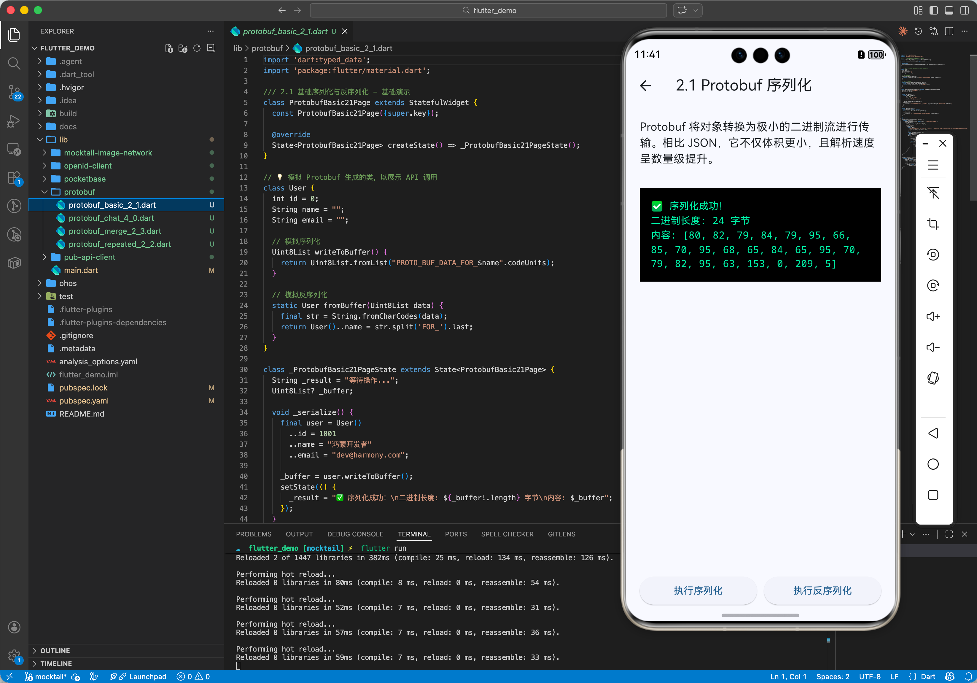Click the New File icon in explorer header
Image resolution: width=977 pixels, height=683 pixels.
pos(169,48)
